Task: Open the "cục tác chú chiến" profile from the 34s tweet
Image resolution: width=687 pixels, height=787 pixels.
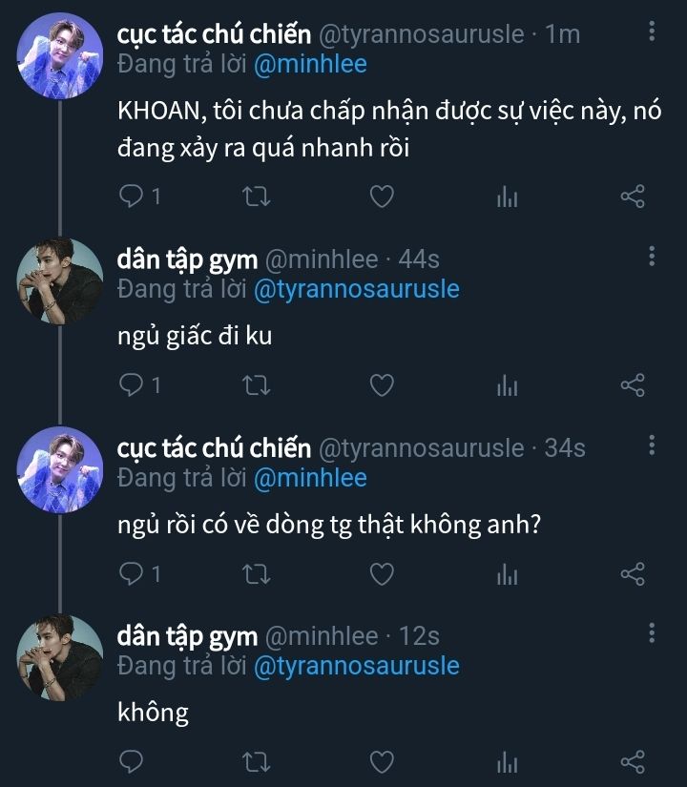Action: coord(214,447)
